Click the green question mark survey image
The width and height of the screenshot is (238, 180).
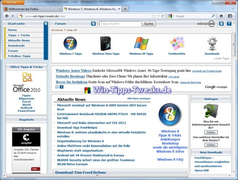point(211,111)
